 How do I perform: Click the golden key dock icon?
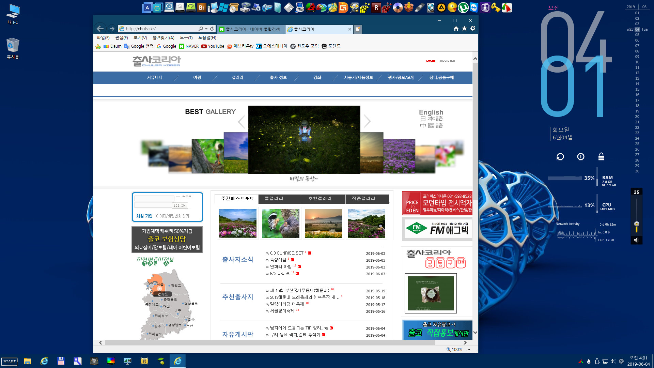coord(496,7)
